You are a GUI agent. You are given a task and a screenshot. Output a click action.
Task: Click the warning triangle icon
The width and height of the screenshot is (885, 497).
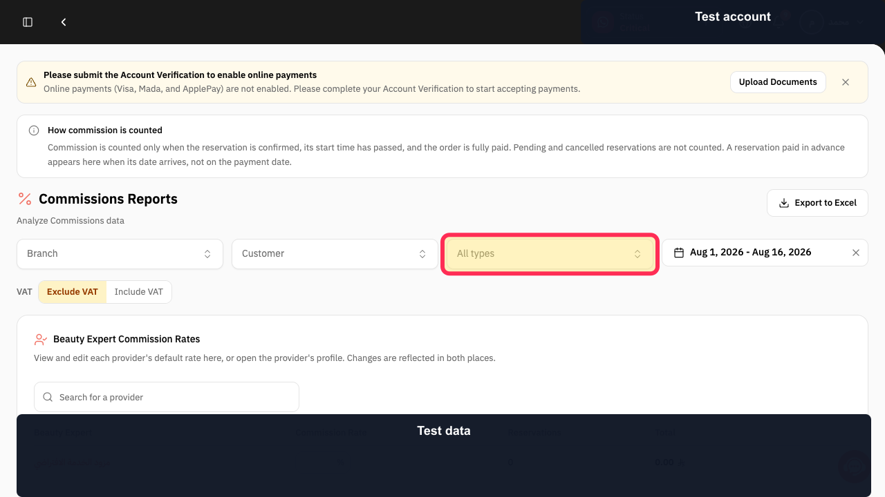[31, 82]
